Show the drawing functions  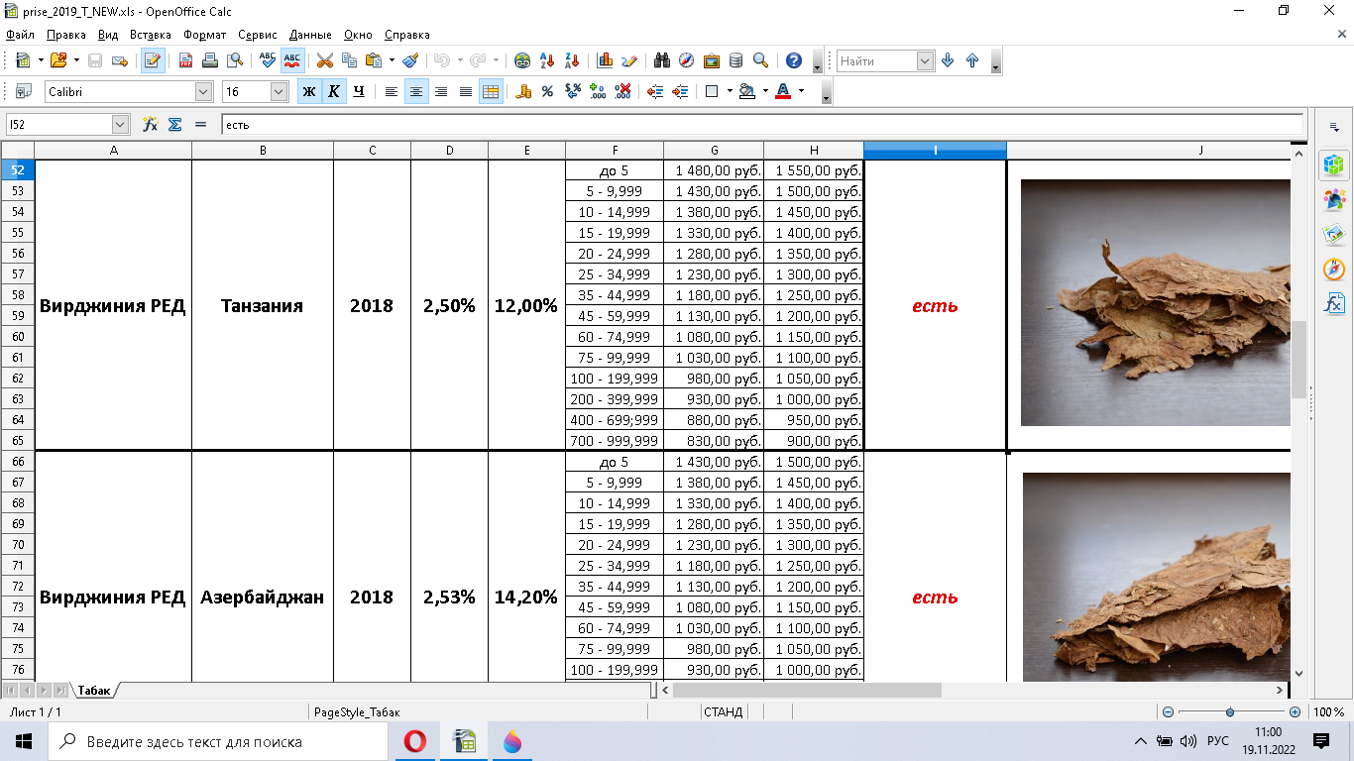[629, 60]
